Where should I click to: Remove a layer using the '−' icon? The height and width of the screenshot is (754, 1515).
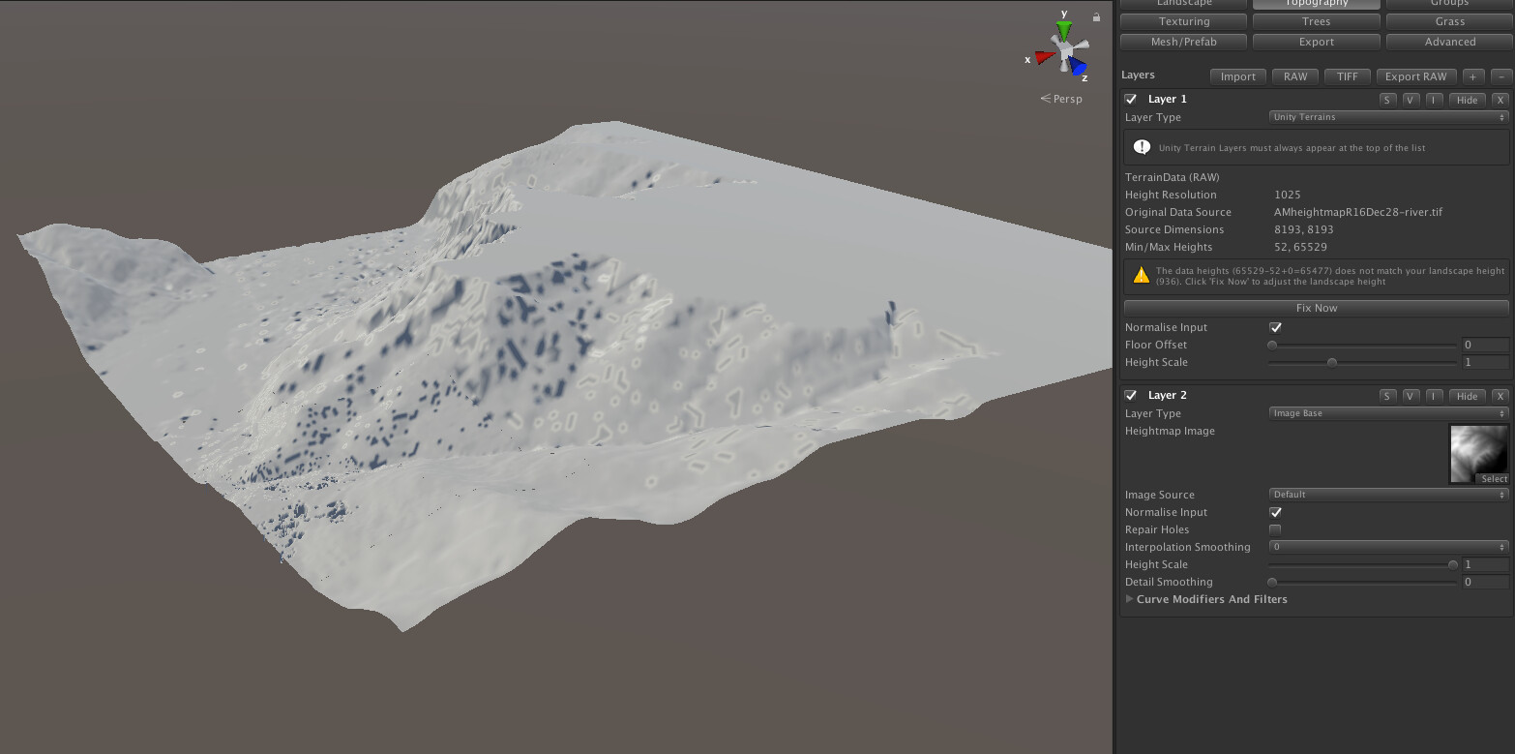tap(1500, 75)
